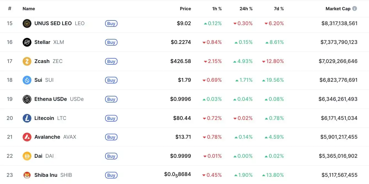Click the Stellar coin logo

(x=27, y=42)
